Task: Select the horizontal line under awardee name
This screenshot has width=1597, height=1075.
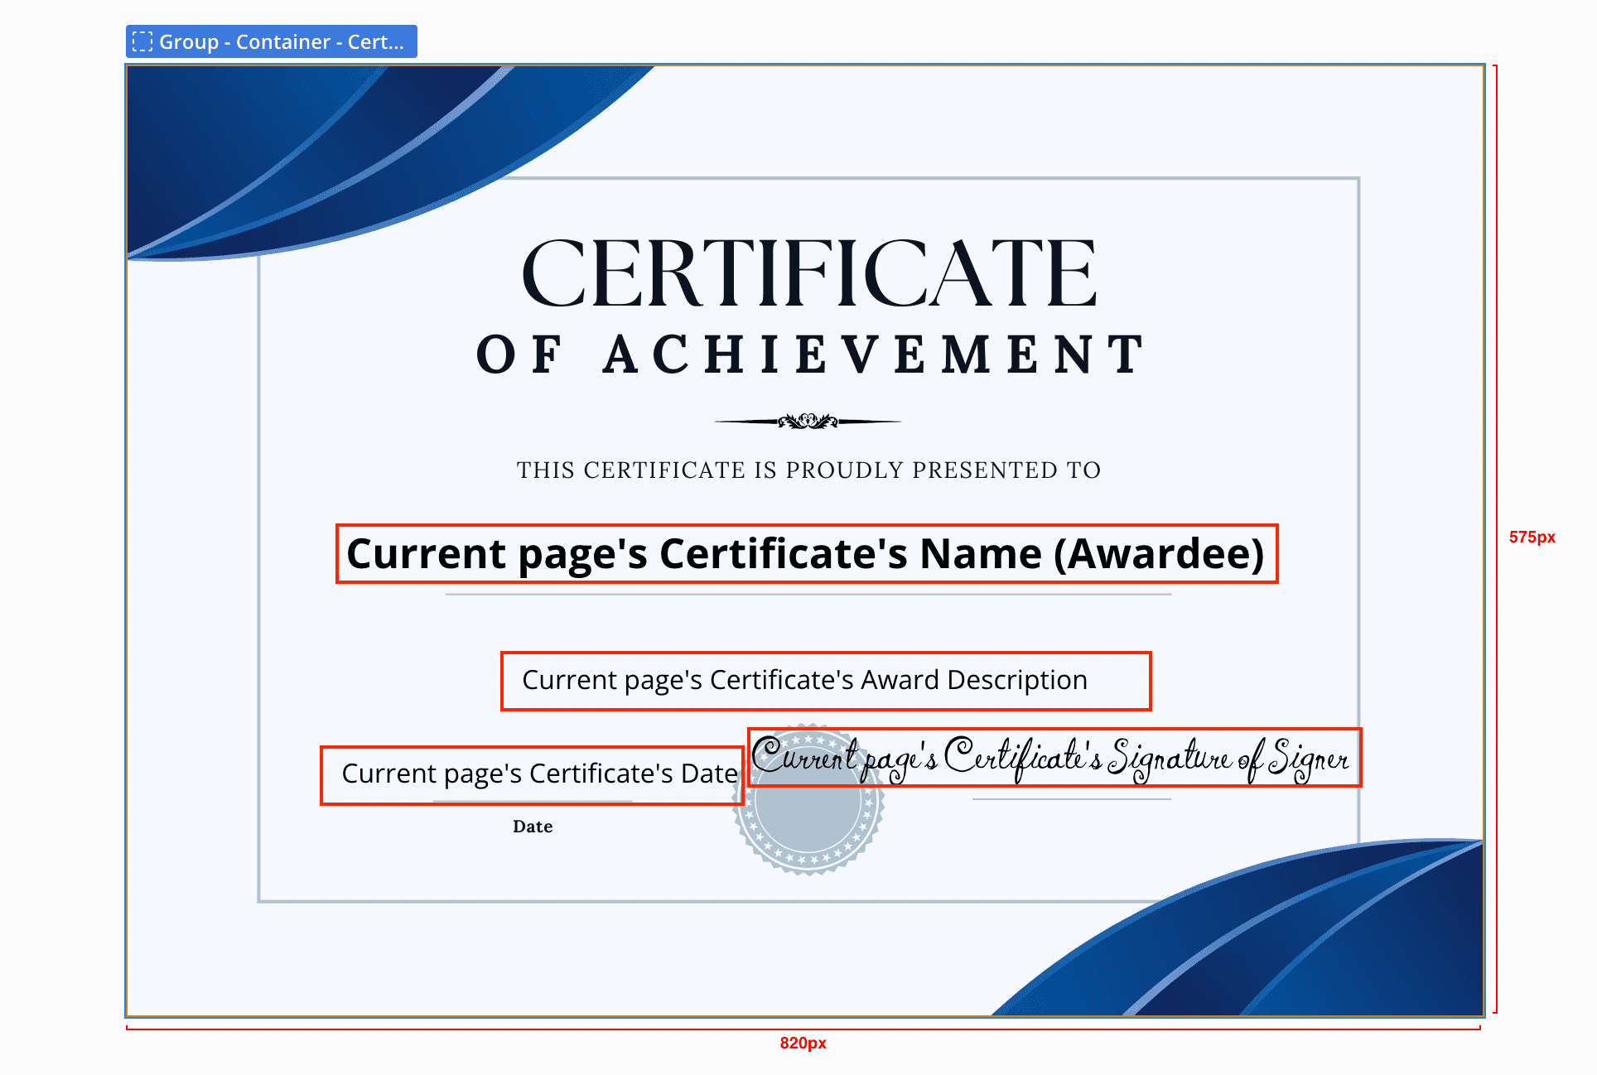Action: pos(808,595)
